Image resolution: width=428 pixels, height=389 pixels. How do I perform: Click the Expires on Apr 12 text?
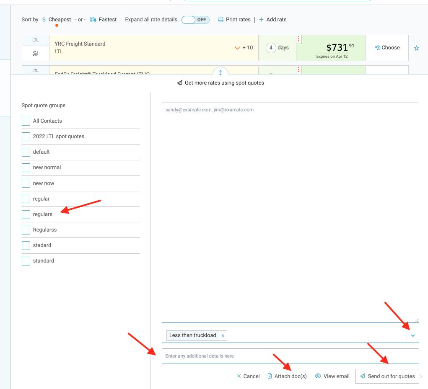332,57
